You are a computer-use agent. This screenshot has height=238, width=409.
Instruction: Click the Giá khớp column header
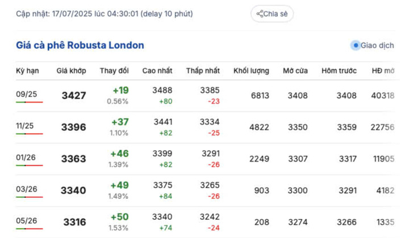(71, 71)
